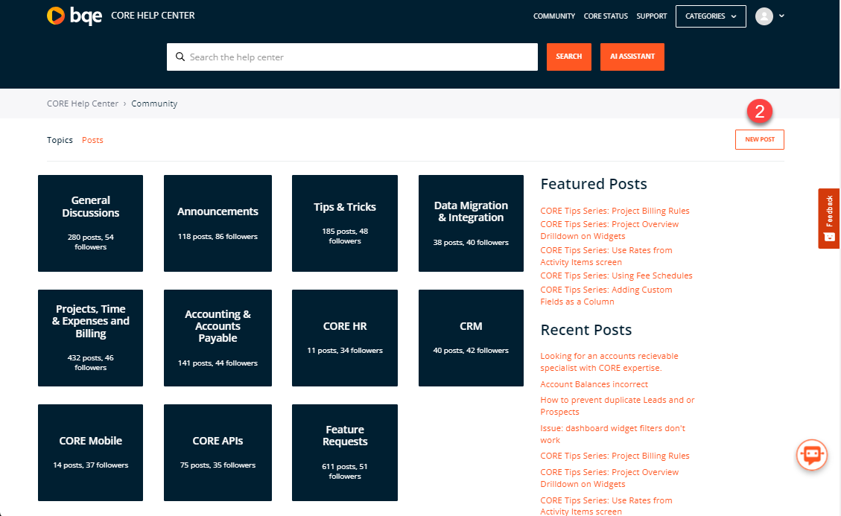Open the CORE HR topic tile
The height and width of the screenshot is (516, 841).
[345, 338]
